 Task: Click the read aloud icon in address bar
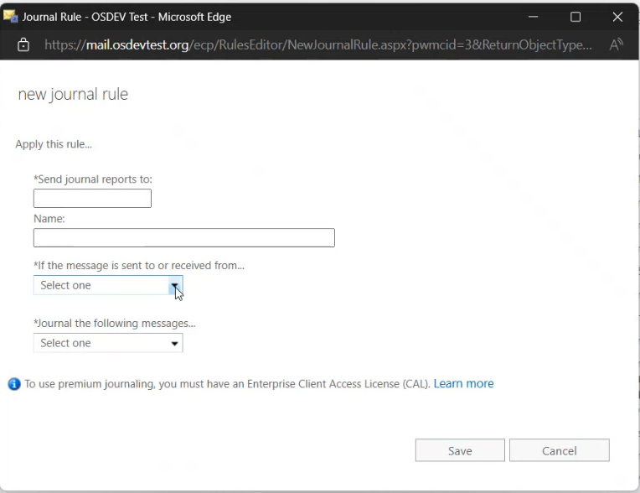click(616, 44)
